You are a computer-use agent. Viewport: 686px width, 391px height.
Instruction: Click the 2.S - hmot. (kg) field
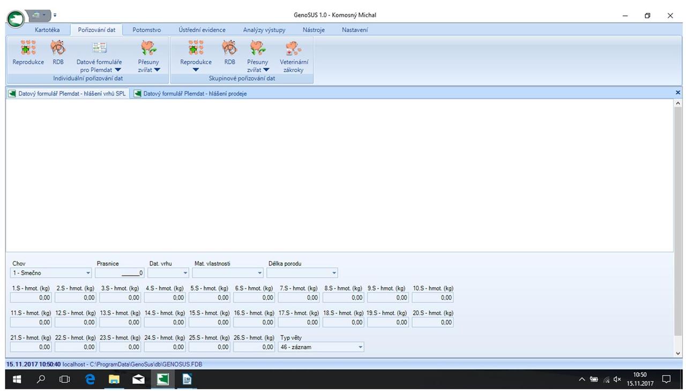click(x=76, y=297)
